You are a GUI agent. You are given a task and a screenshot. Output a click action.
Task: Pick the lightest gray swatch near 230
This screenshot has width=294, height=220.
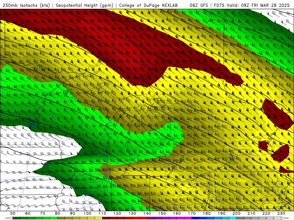click(x=277, y=218)
